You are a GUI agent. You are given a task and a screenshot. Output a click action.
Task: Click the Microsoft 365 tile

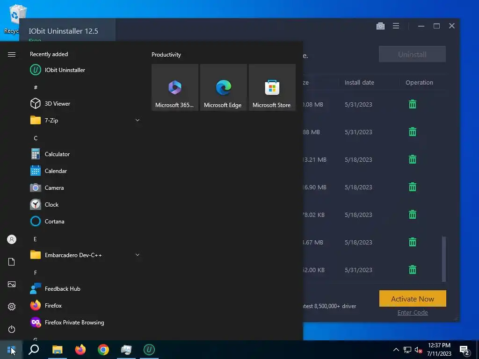tap(175, 87)
